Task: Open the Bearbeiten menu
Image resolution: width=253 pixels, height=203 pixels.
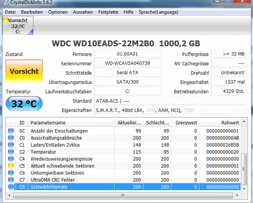Action: coord(32,12)
